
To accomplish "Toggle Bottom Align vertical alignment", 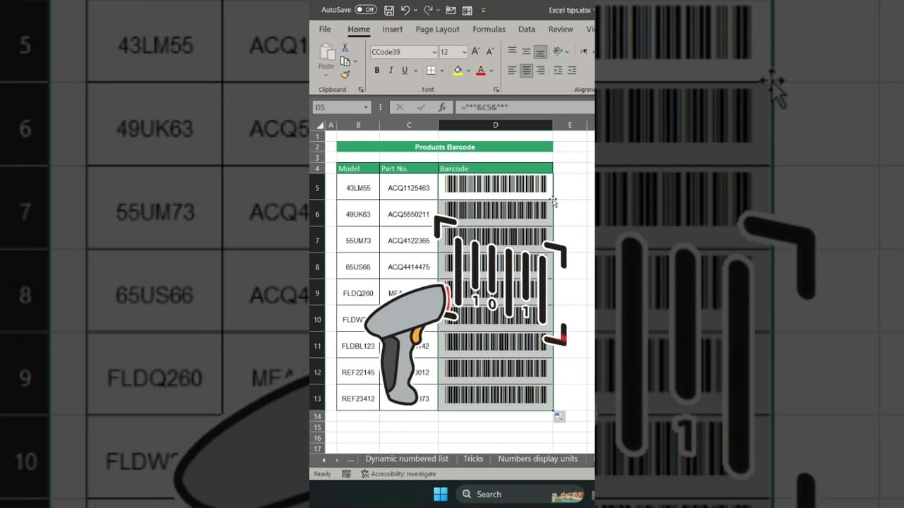I will 540,52.
